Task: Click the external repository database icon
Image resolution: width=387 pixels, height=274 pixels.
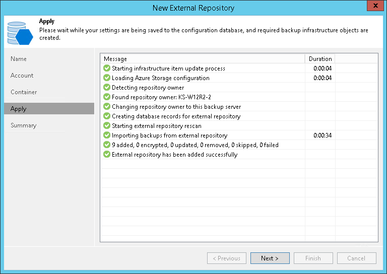Action: point(20,32)
